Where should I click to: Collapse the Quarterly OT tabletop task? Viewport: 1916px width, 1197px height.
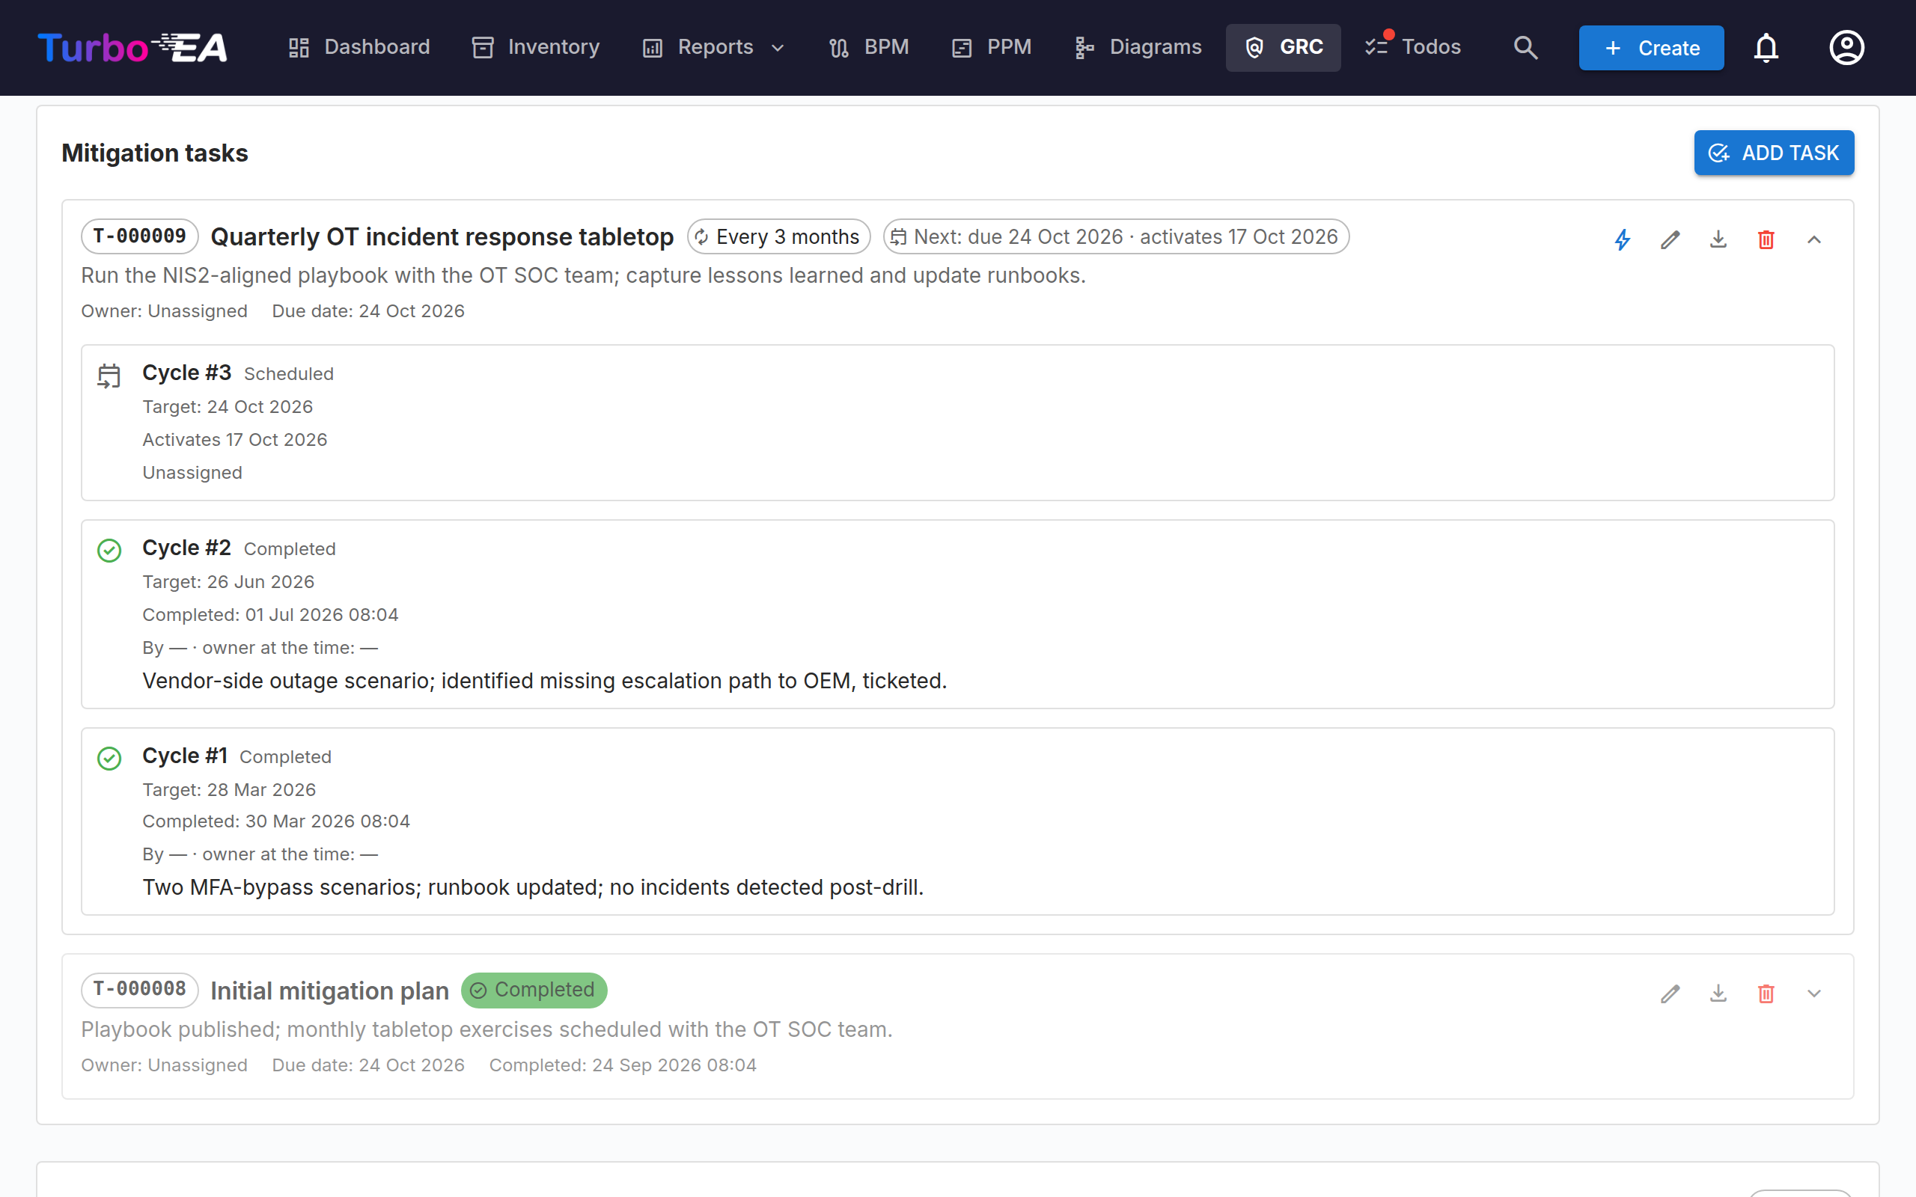[1814, 239]
